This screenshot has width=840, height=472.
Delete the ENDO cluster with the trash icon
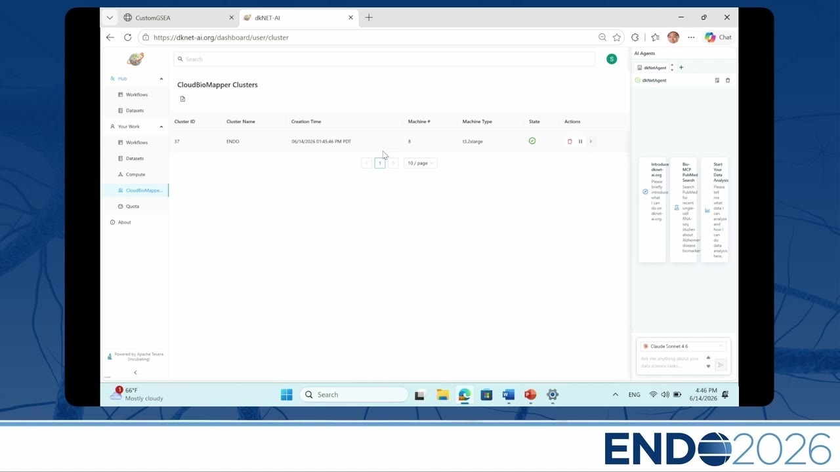[570, 142]
